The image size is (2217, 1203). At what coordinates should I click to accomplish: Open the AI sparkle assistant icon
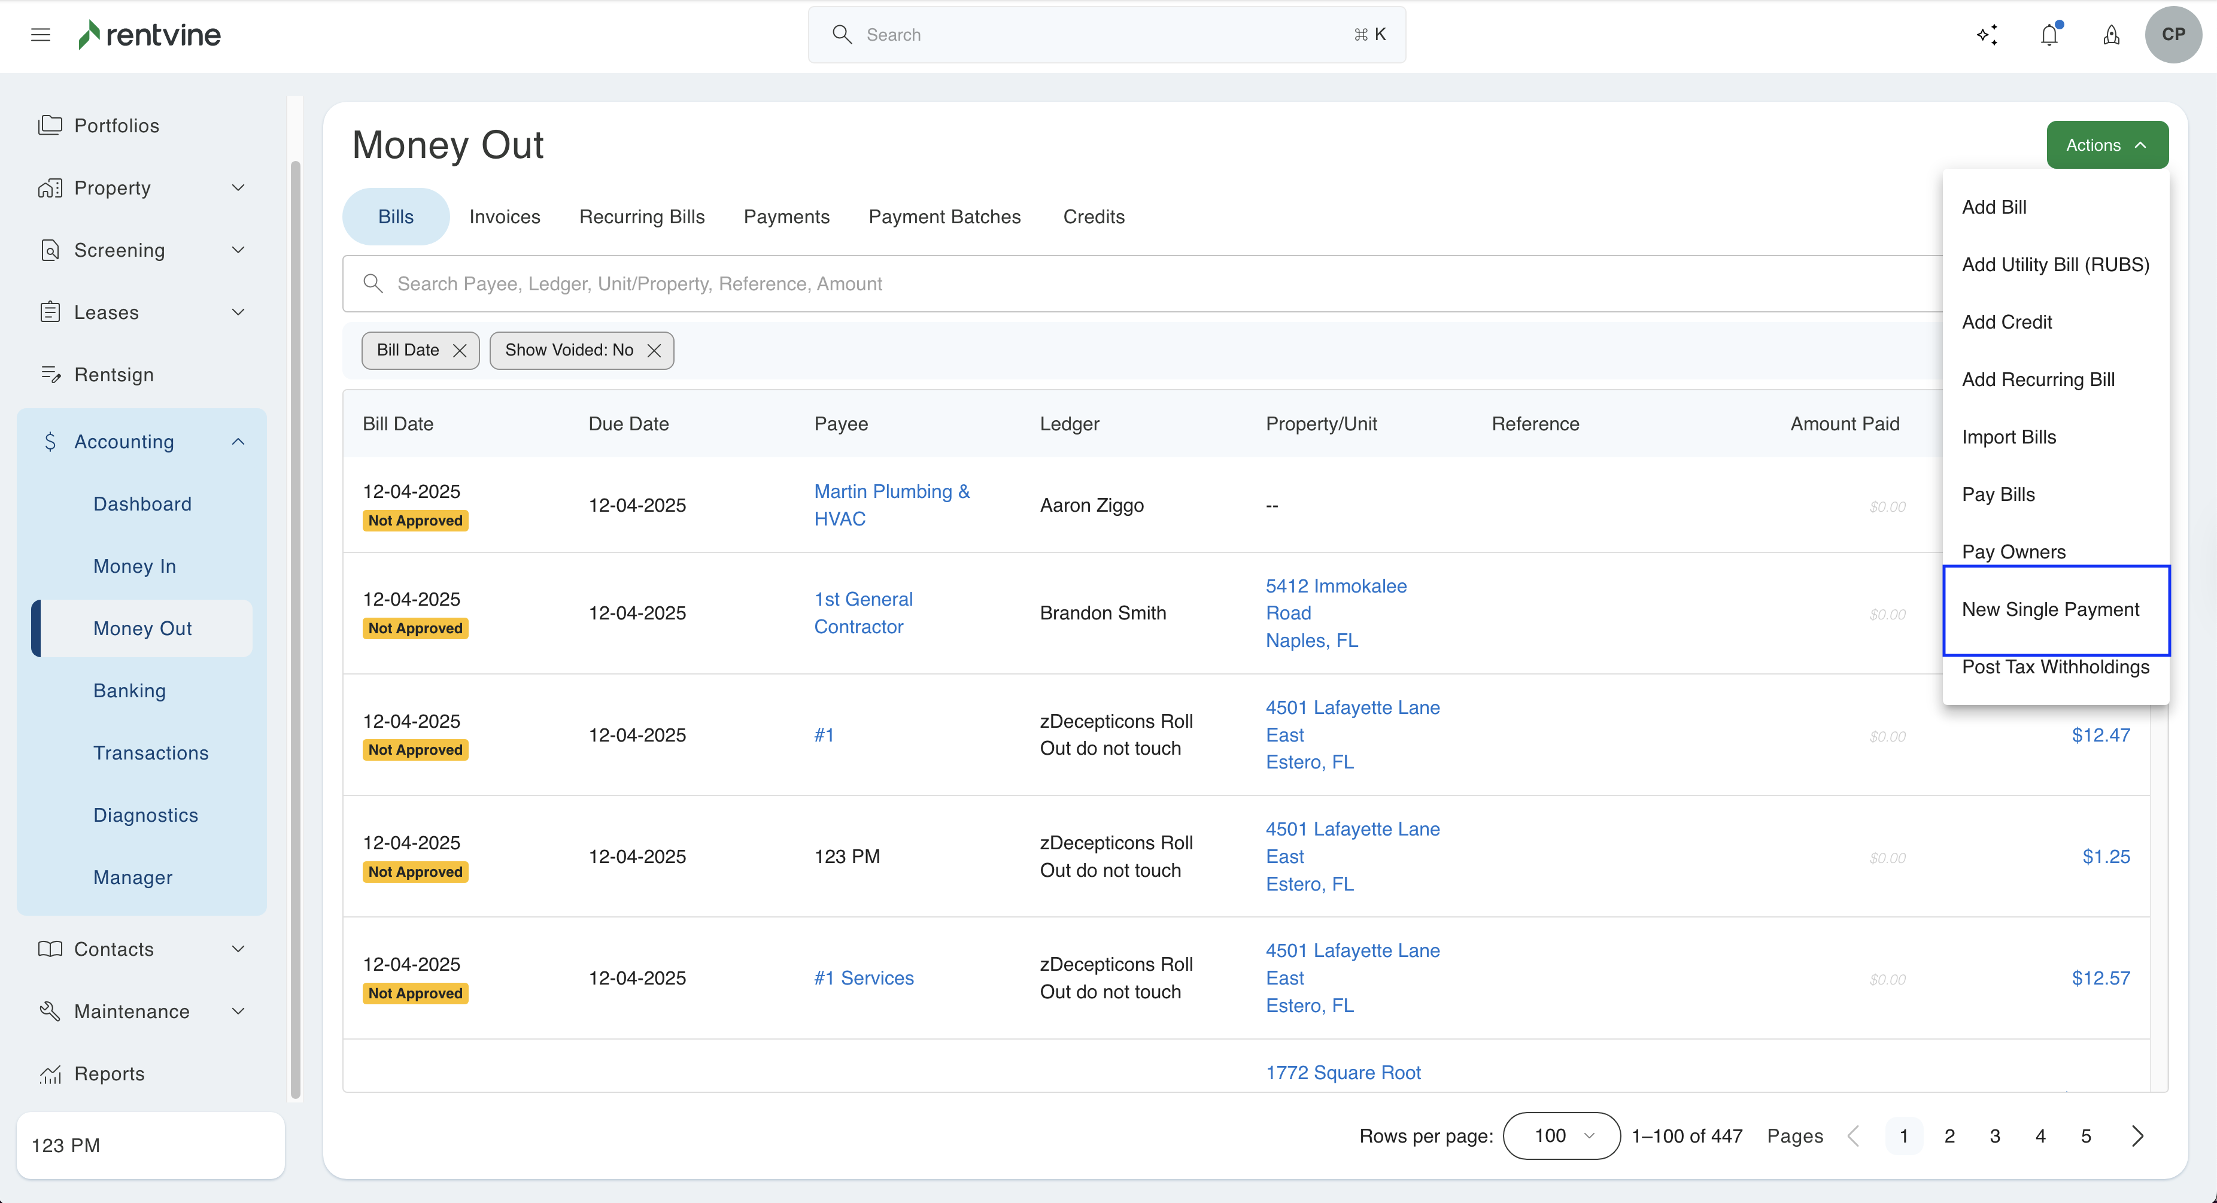tap(1987, 35)
